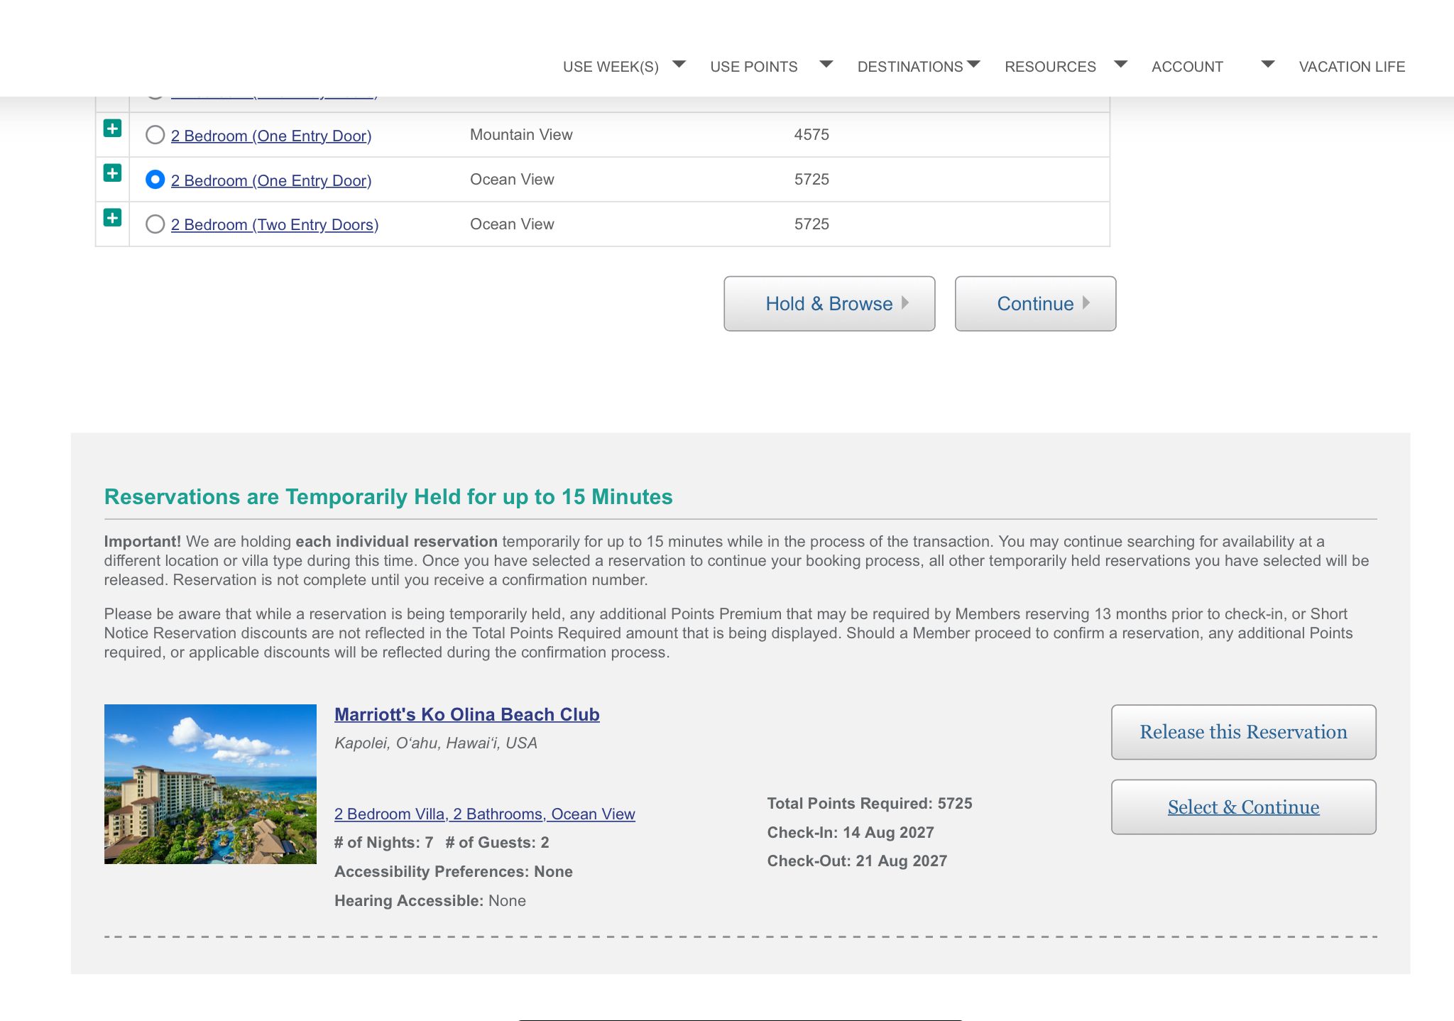The image size is (1454, 1021).
Task: Click the Ko Olina Beach Club resort photo
Action: tap(210, 784)
